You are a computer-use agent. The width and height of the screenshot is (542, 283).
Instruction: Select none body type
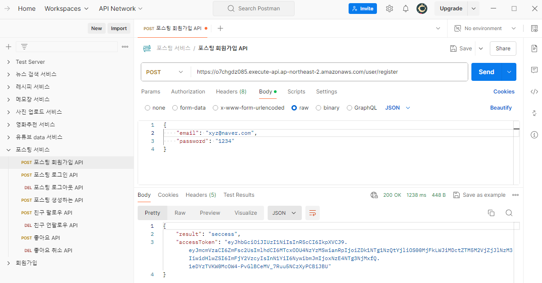(x=148, y=108)
